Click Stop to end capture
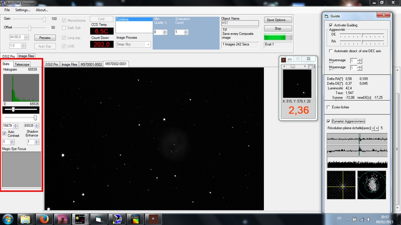Screen dimensions: 401x225 [x=278, y=28]
